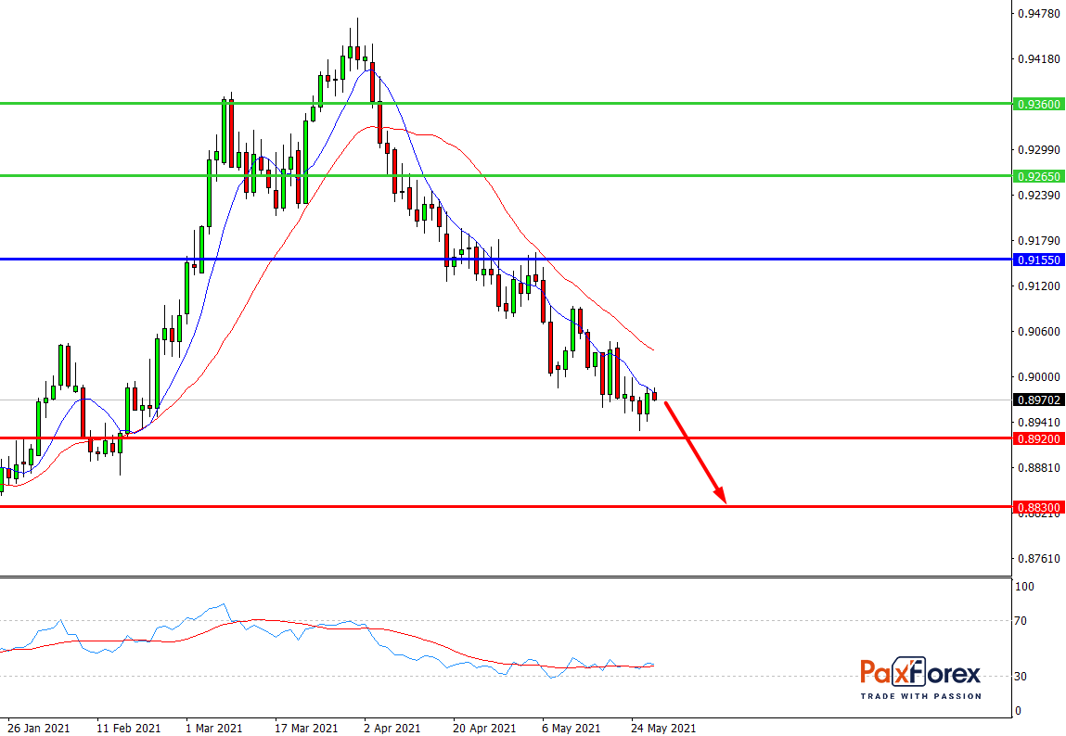The width and height of the screenshot is (1066, 736).
Task: Click the 11 Feb 2021 date label
Action: (x=128, y=728)
